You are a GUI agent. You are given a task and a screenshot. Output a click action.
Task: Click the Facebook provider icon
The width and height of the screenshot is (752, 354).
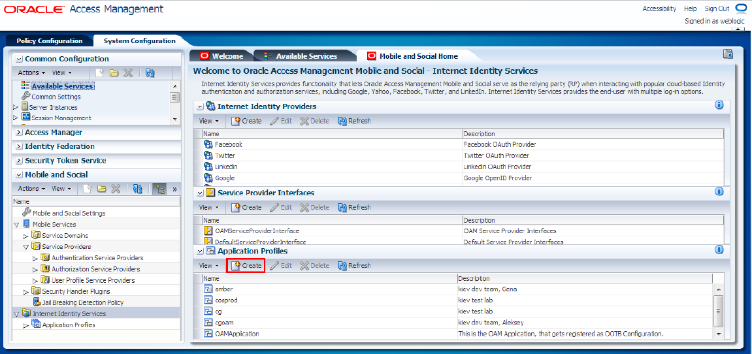[208, 144]
